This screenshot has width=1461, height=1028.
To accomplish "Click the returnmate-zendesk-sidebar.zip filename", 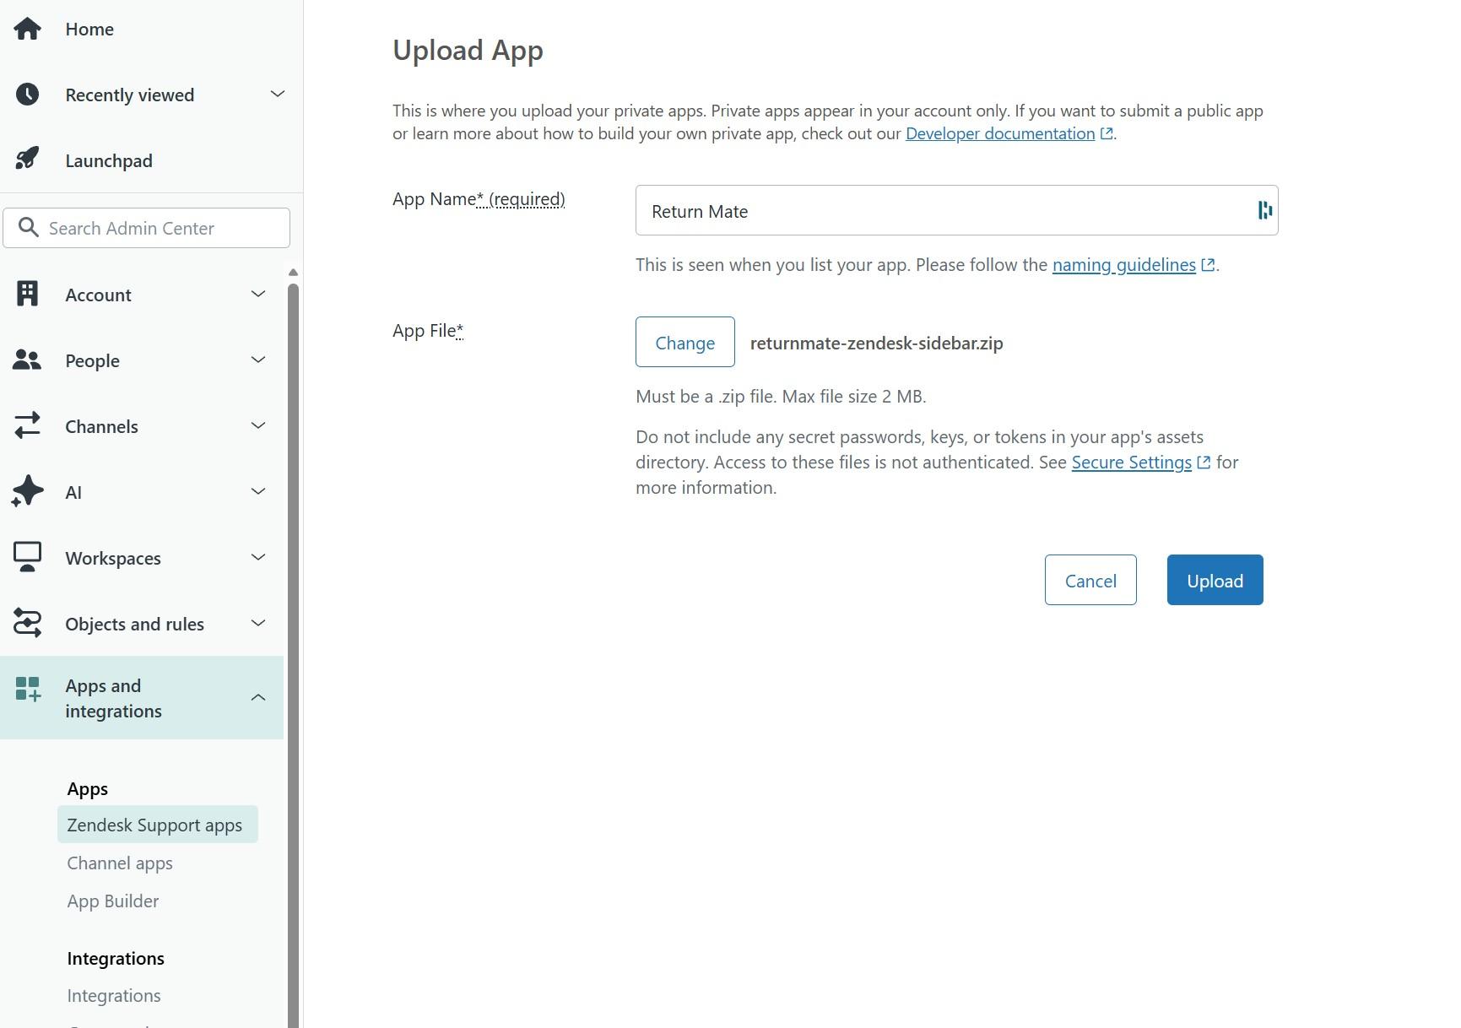I will click(876, 343).
